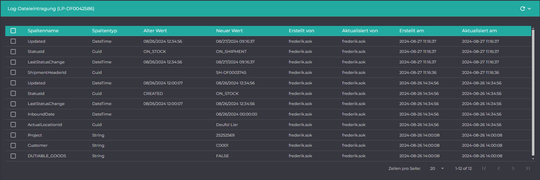
Task: Sort by the Aktualisiert am column header
Action: tap(480, 31)
